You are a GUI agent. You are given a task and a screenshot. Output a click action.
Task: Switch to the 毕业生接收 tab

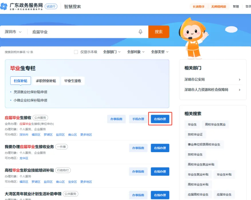click(x=73, y=81)
